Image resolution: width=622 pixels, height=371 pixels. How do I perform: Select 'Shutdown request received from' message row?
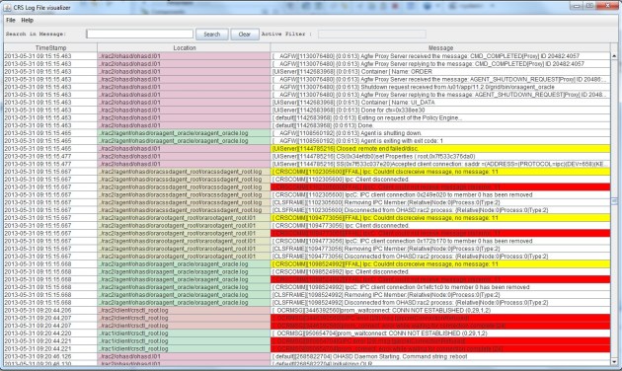click(440, 87)
